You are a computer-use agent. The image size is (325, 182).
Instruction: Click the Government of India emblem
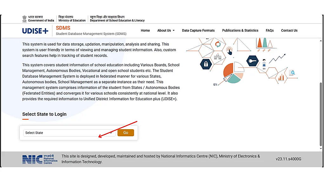pyautogui.click(x=24, y=19)
